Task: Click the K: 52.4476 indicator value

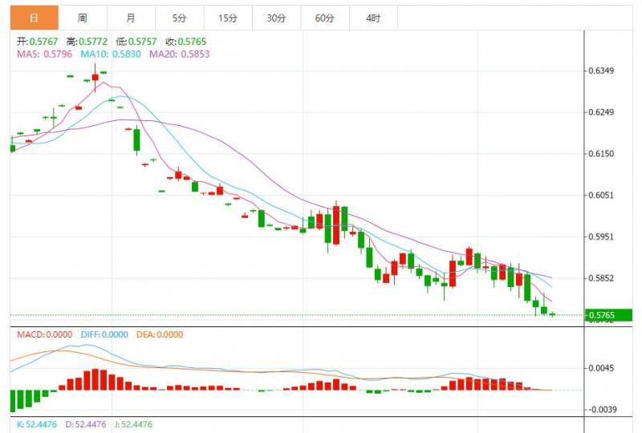Action: tap(36, 424)
